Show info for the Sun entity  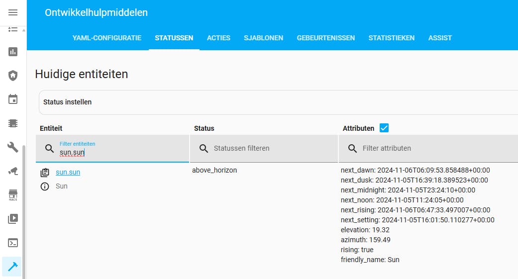45,186
